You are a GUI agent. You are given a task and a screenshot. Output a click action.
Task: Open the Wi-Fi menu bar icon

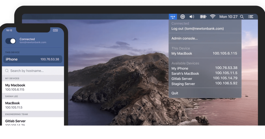click(x=213, y=17)
